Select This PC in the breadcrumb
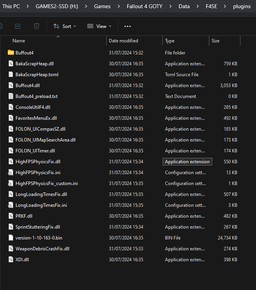The image size is (256, 290). coord(11,6)
